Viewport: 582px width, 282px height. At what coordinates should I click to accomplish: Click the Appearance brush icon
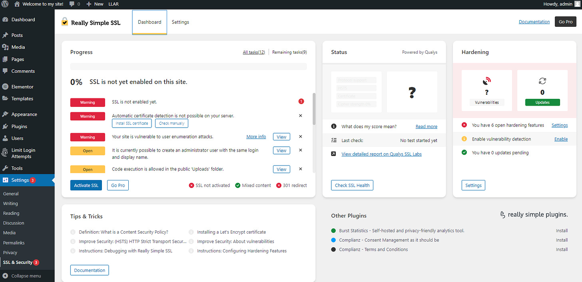point(5,114)
